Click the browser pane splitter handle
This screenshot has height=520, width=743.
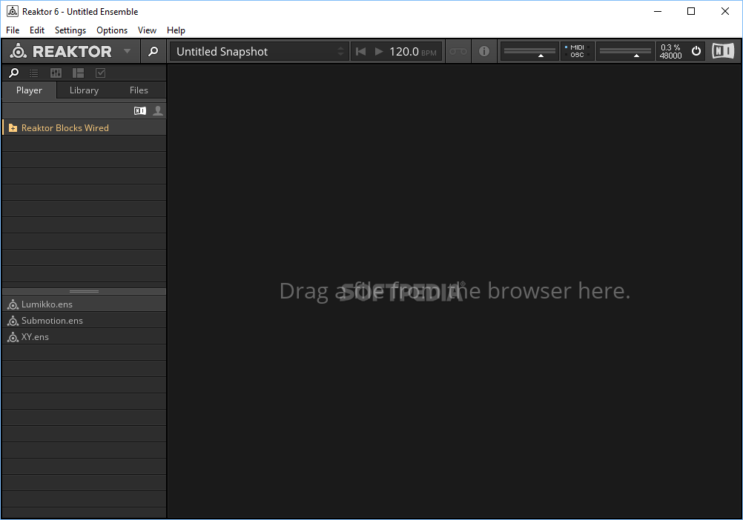click(x=84, y=291)
